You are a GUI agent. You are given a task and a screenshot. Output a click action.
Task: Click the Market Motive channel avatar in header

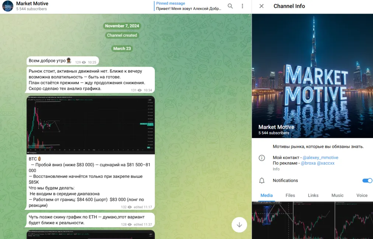pos(8,6)
